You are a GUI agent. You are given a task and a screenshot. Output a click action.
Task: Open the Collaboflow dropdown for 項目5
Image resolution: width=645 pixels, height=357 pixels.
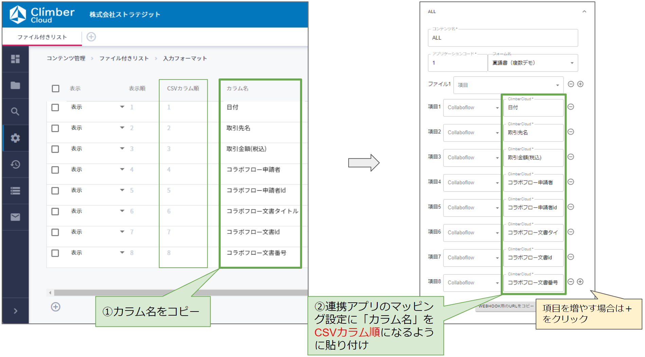pyautogui.click(x=473, y=208)
